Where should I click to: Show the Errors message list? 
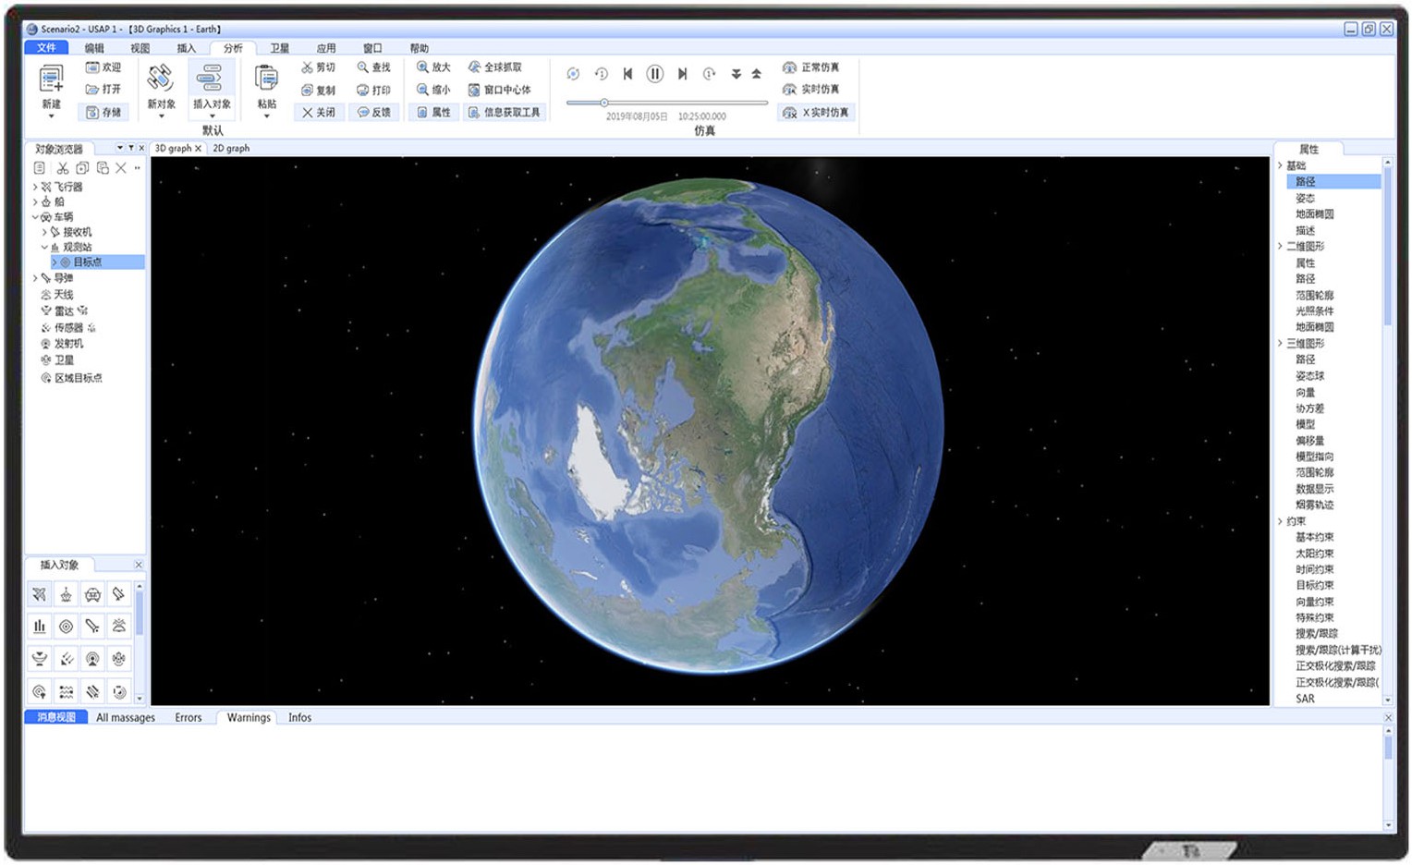(188, 718)
